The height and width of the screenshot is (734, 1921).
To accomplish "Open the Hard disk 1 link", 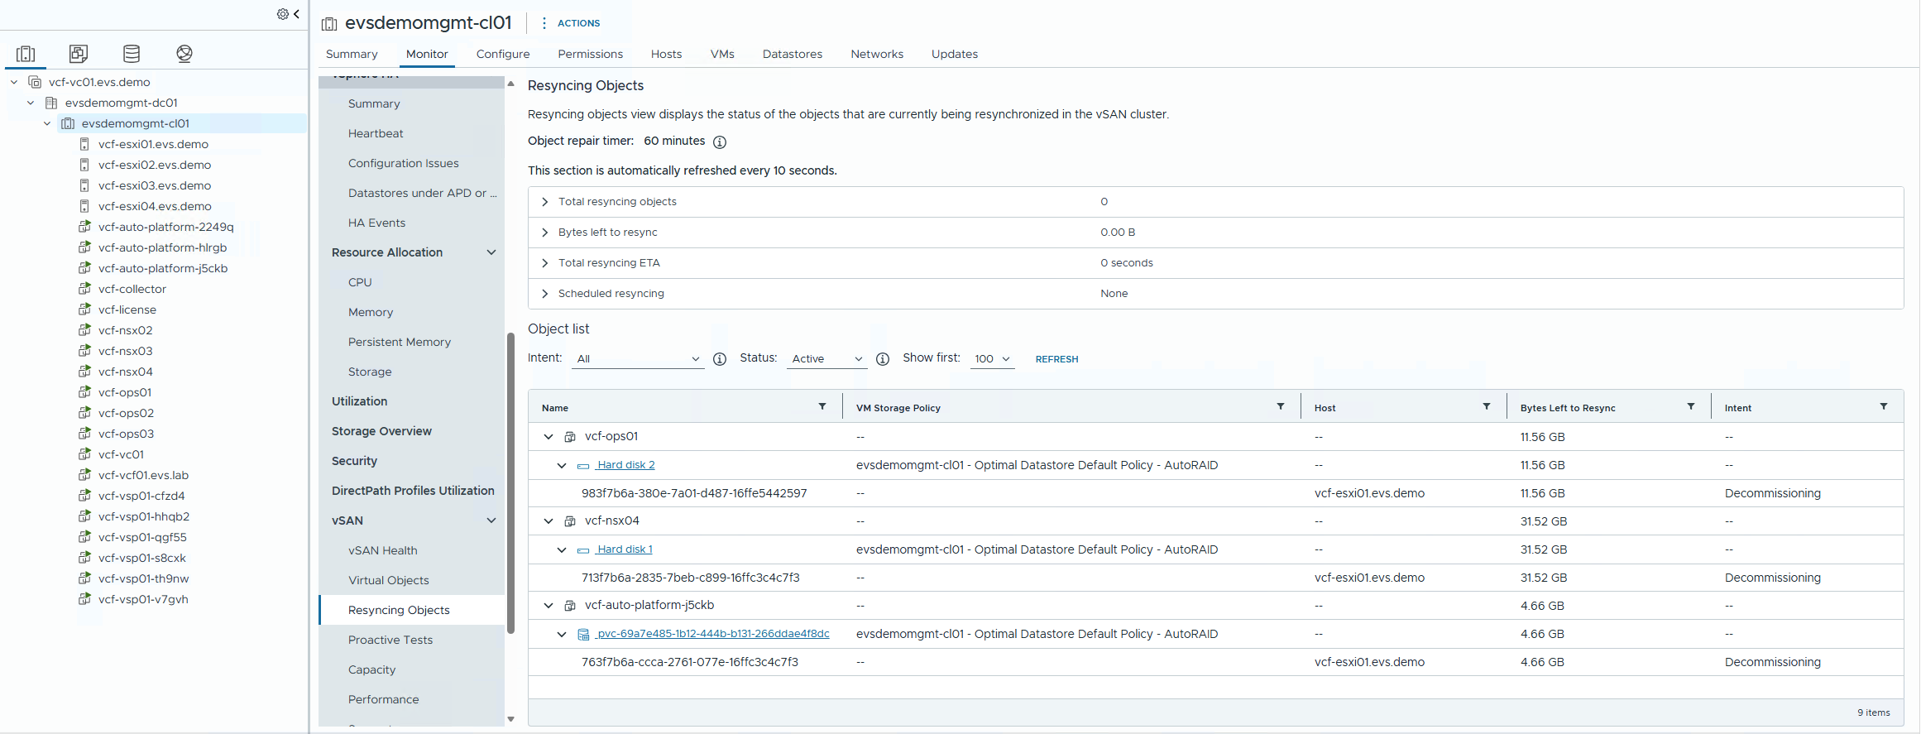I will (x=625, y=549).
